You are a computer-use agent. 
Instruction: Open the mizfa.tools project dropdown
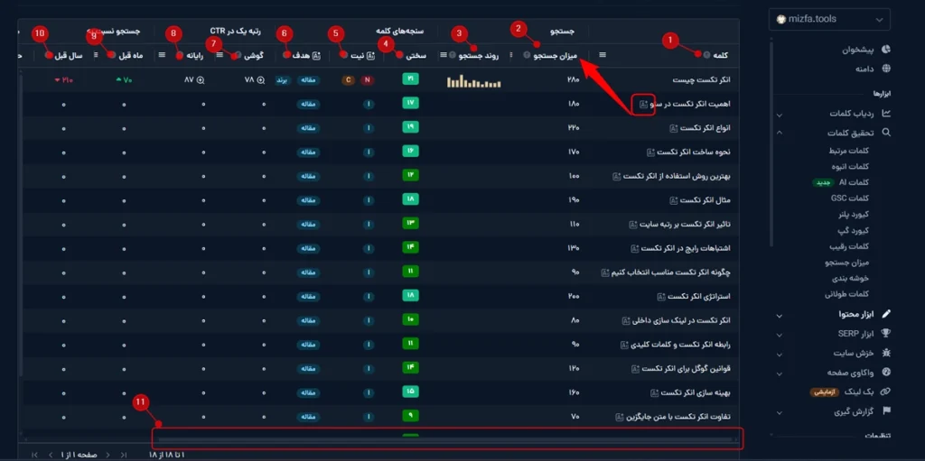830,19
